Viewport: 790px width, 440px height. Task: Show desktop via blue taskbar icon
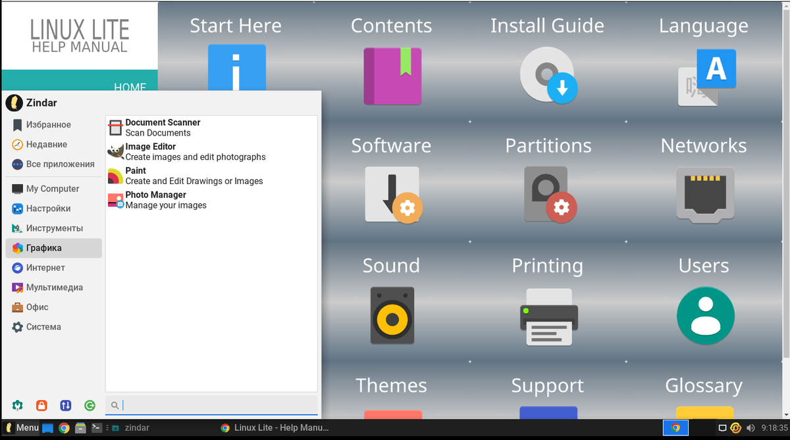pyautogui.click(x=47, y=428)
